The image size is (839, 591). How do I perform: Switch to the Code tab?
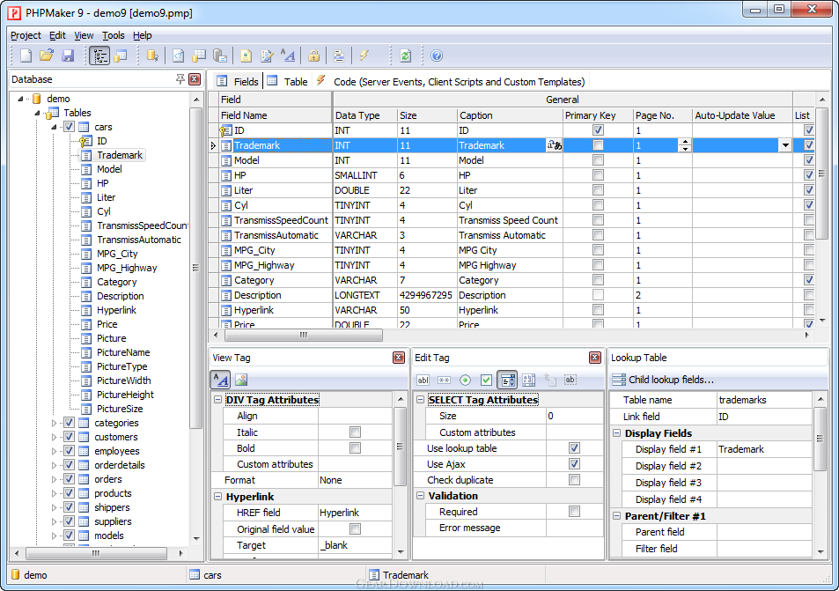tap(451, 81)
